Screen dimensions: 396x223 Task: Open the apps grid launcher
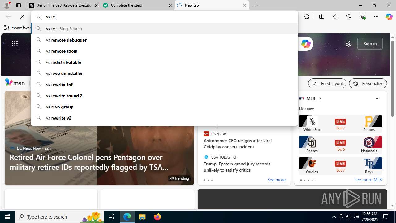(15, 44)
